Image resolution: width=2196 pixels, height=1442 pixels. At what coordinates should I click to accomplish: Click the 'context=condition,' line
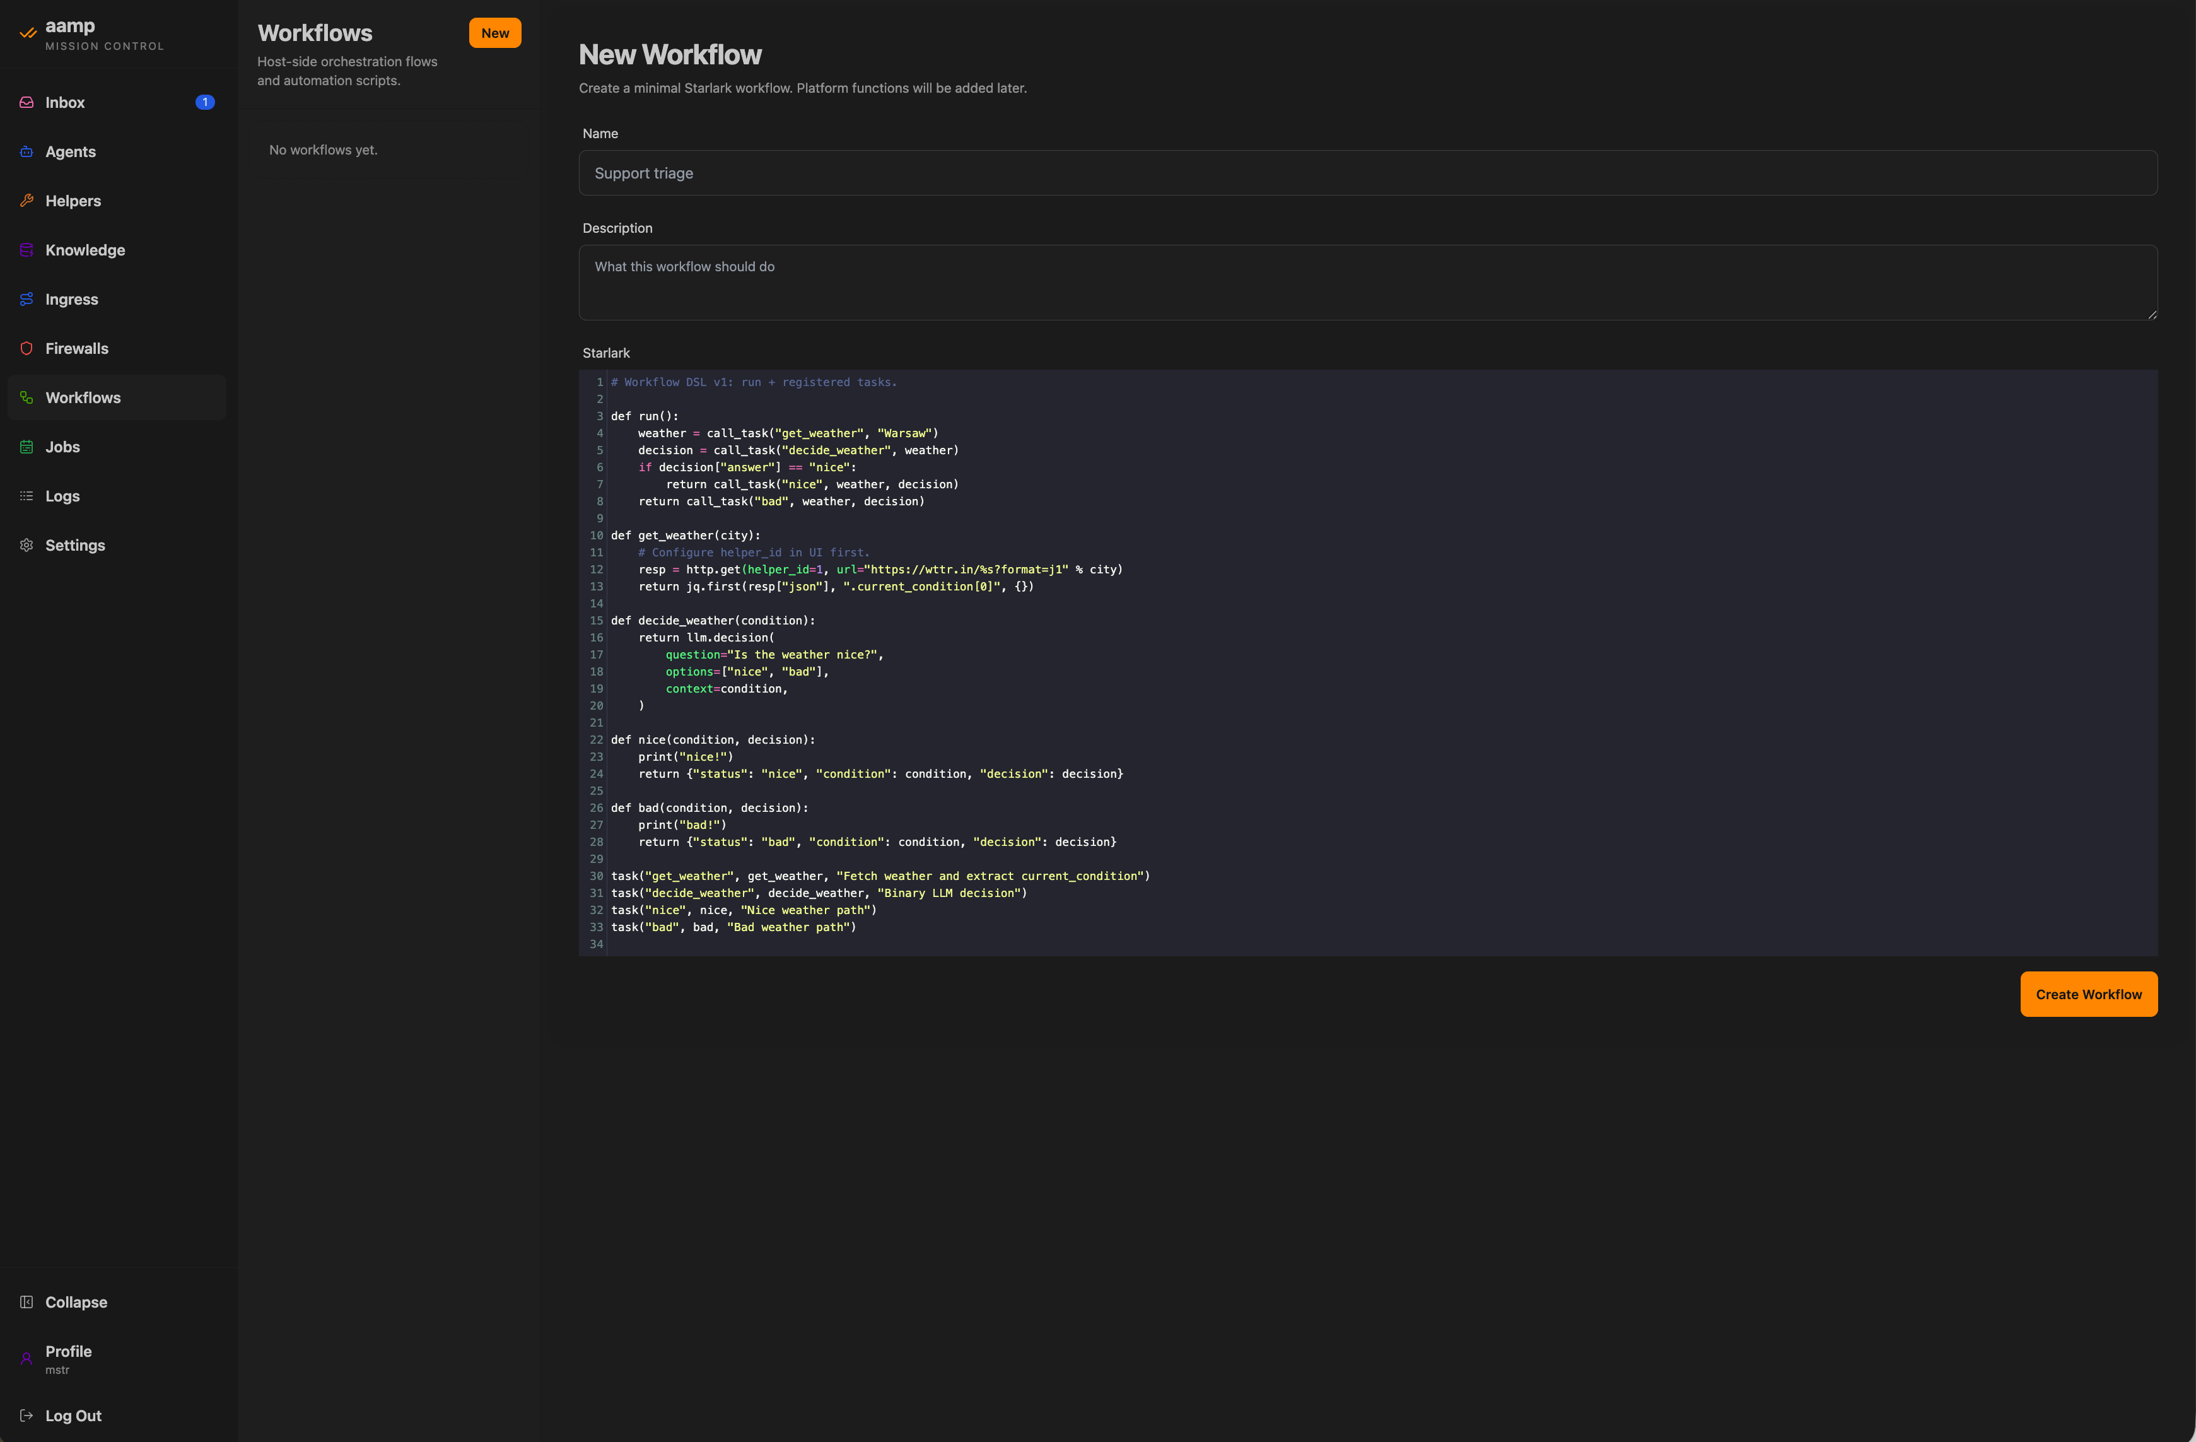(x=726, y=688)
